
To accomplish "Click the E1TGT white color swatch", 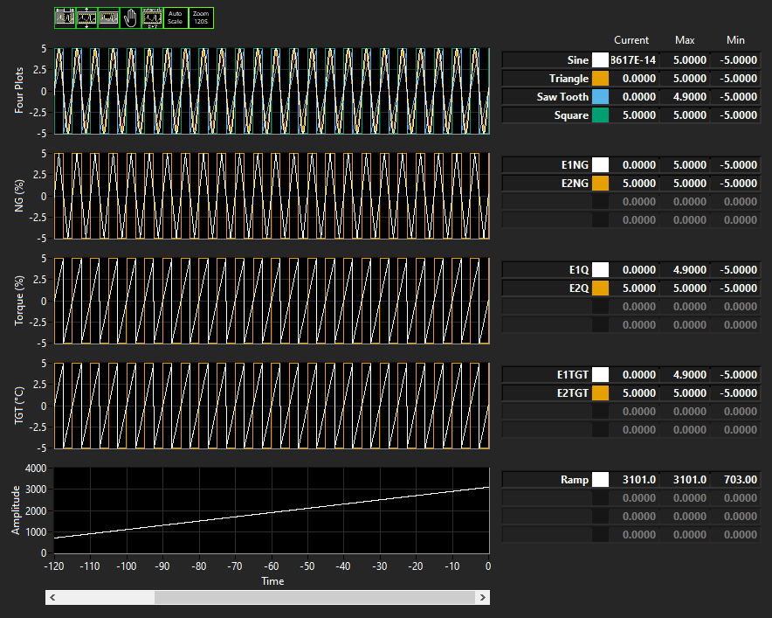I will [x=600, y=374].
